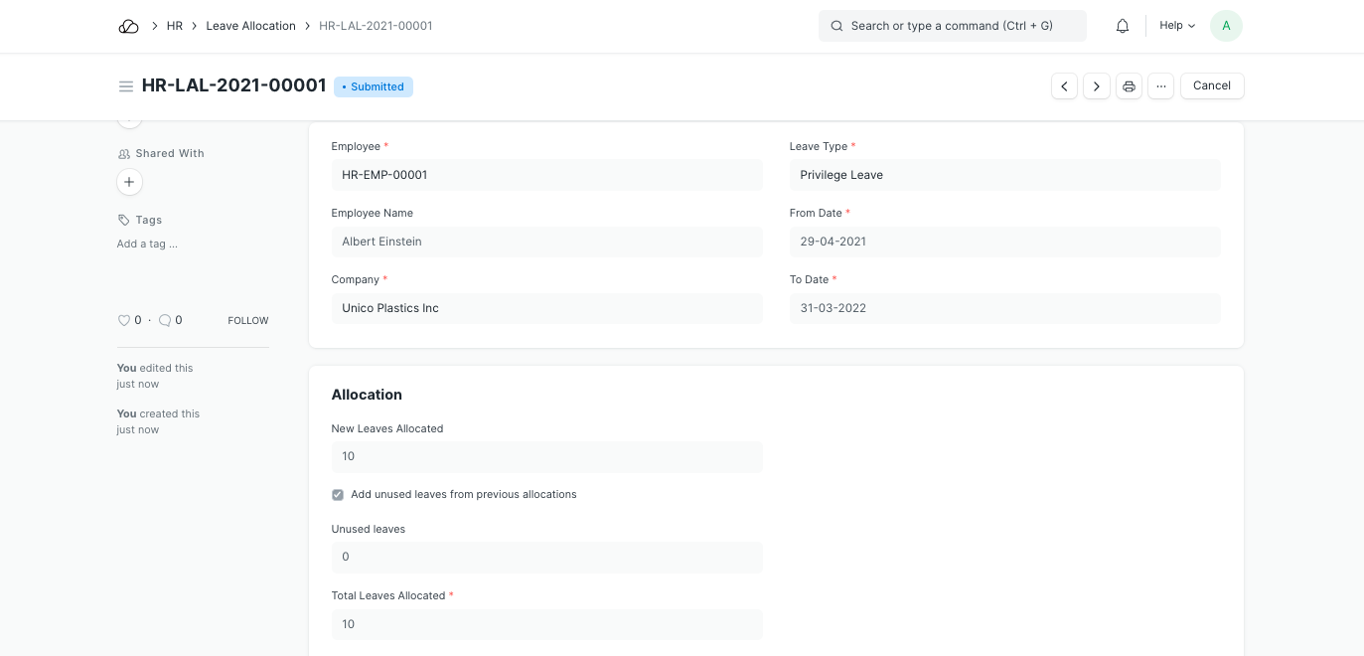Click Add a tag field

click(147, 244)
